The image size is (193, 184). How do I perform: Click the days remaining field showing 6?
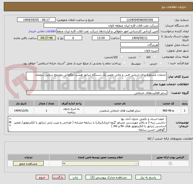[x=73, y=38]
